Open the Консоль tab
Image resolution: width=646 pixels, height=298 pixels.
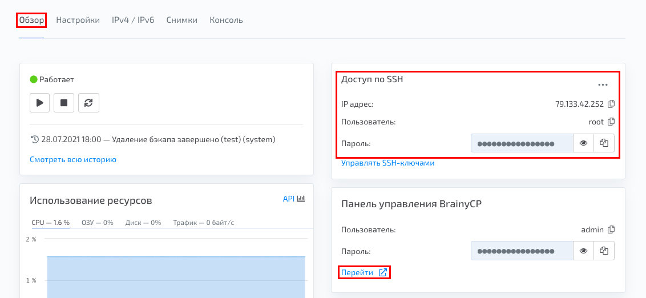pyautogui.click(x=226, y=20)
